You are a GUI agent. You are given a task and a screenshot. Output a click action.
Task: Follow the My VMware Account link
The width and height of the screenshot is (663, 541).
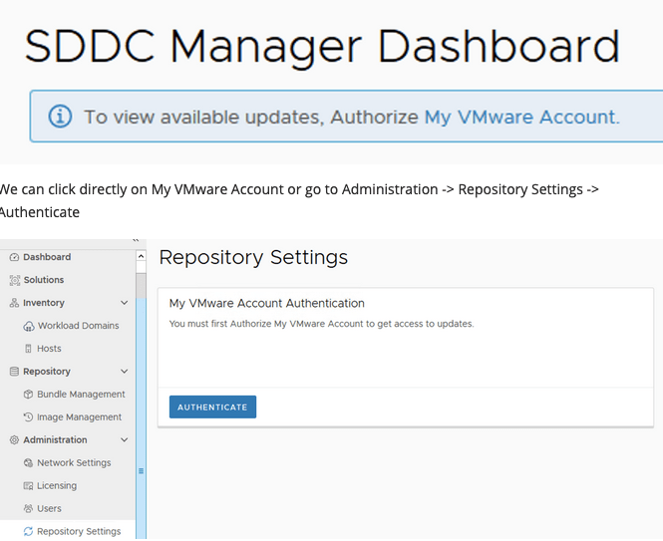520,117
